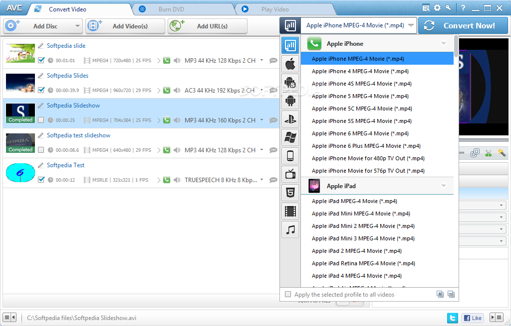Open help question mark icon

463,8
